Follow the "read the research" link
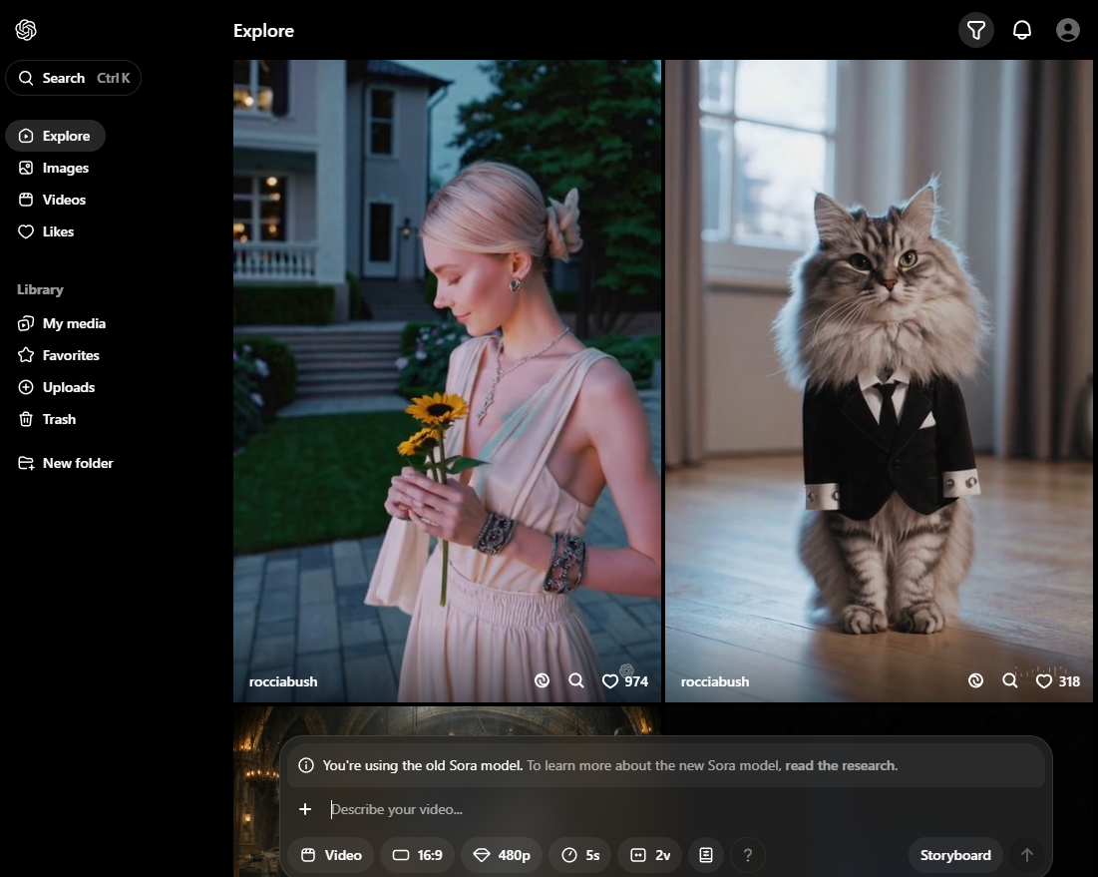 (841, 766)
